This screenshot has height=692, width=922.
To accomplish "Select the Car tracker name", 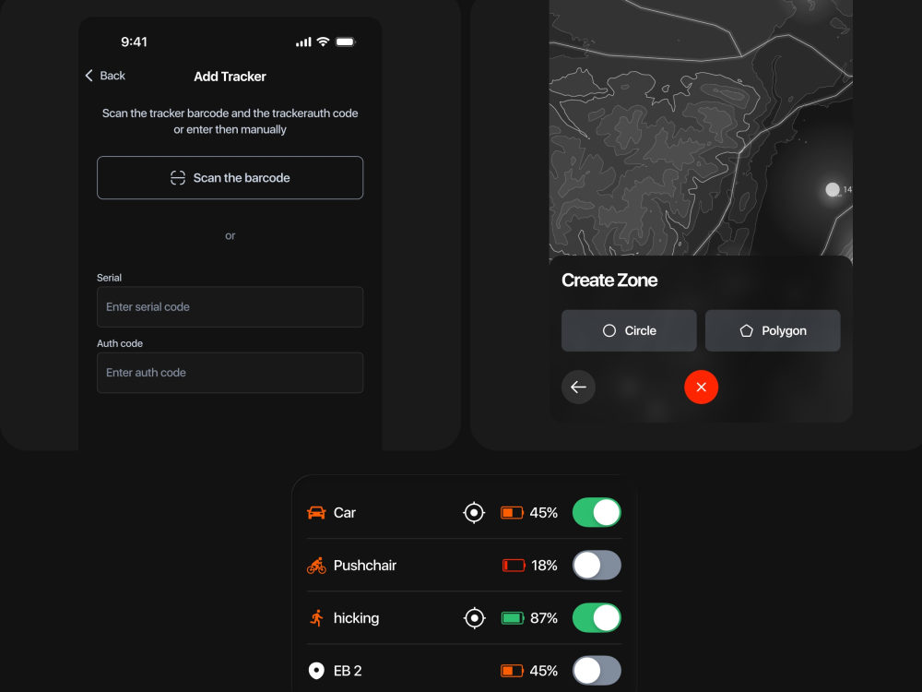I will [345, 512].
